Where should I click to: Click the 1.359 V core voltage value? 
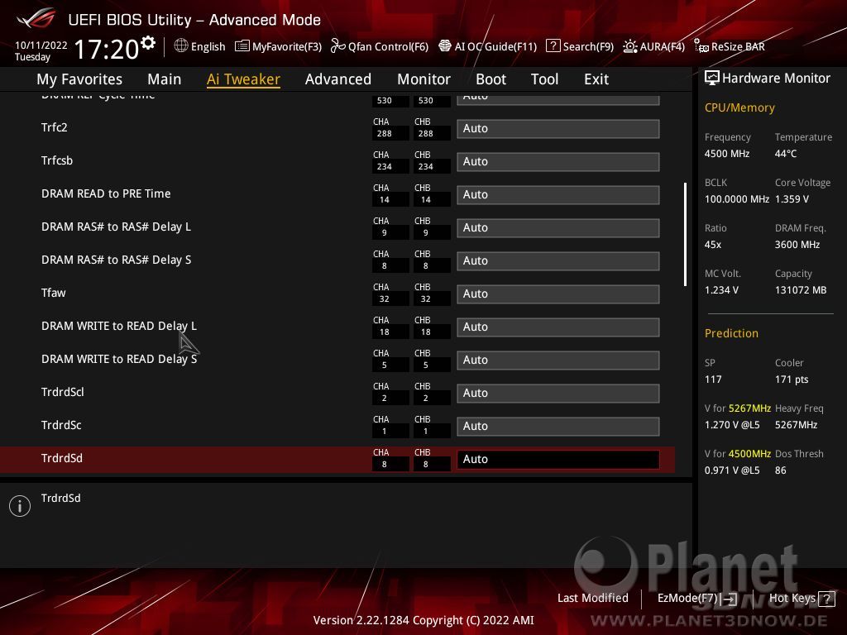(792, 199)
